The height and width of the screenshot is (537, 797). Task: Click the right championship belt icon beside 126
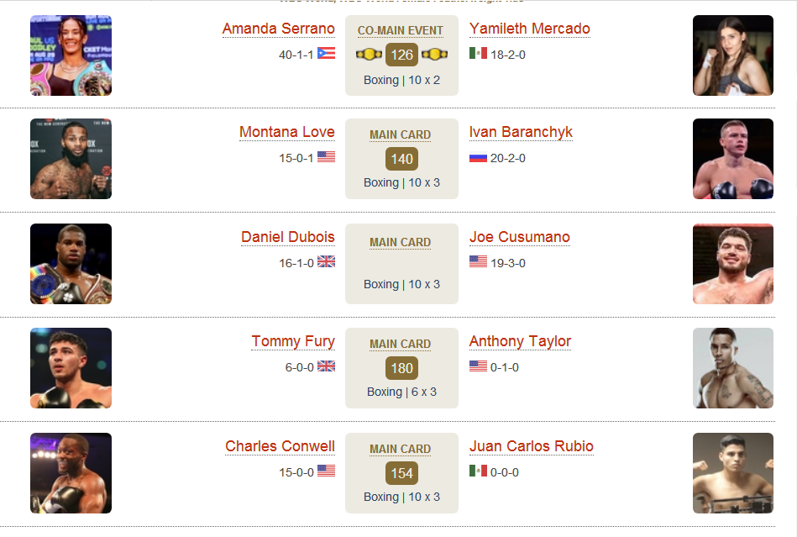pos(434,54)
